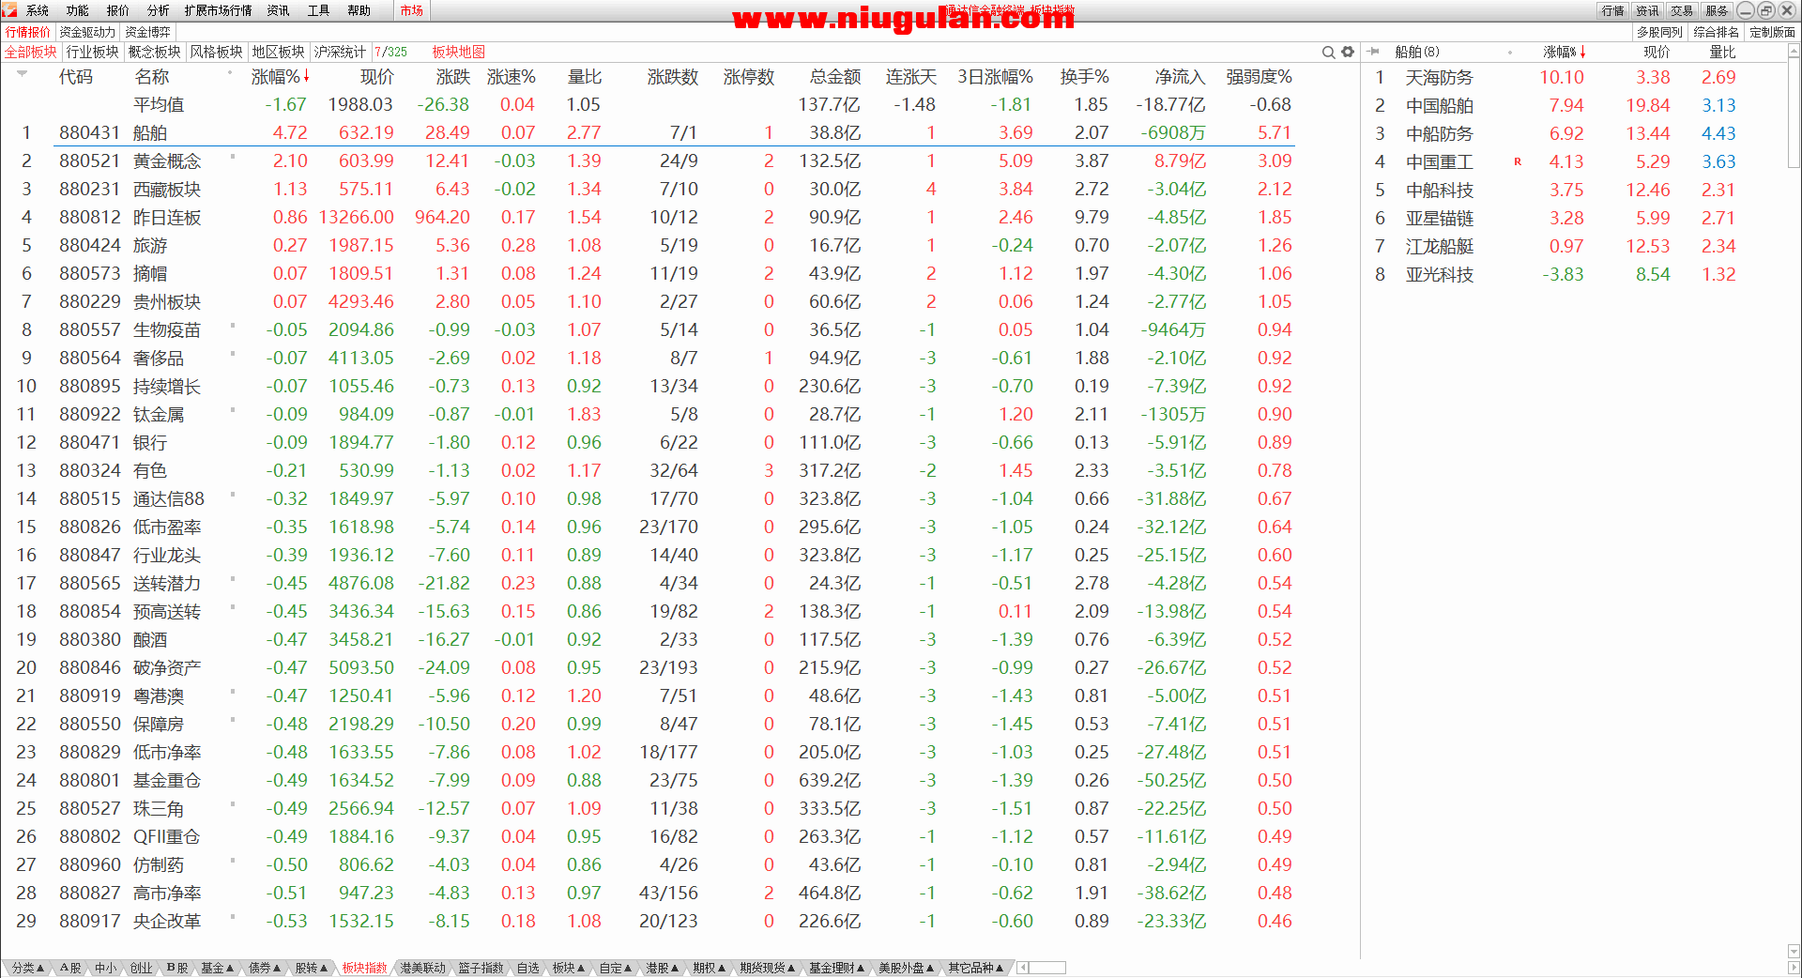Screen dimensions: 1802x978
Task: Click the 行情 button at top right
Action: (x=1613, y=10)
